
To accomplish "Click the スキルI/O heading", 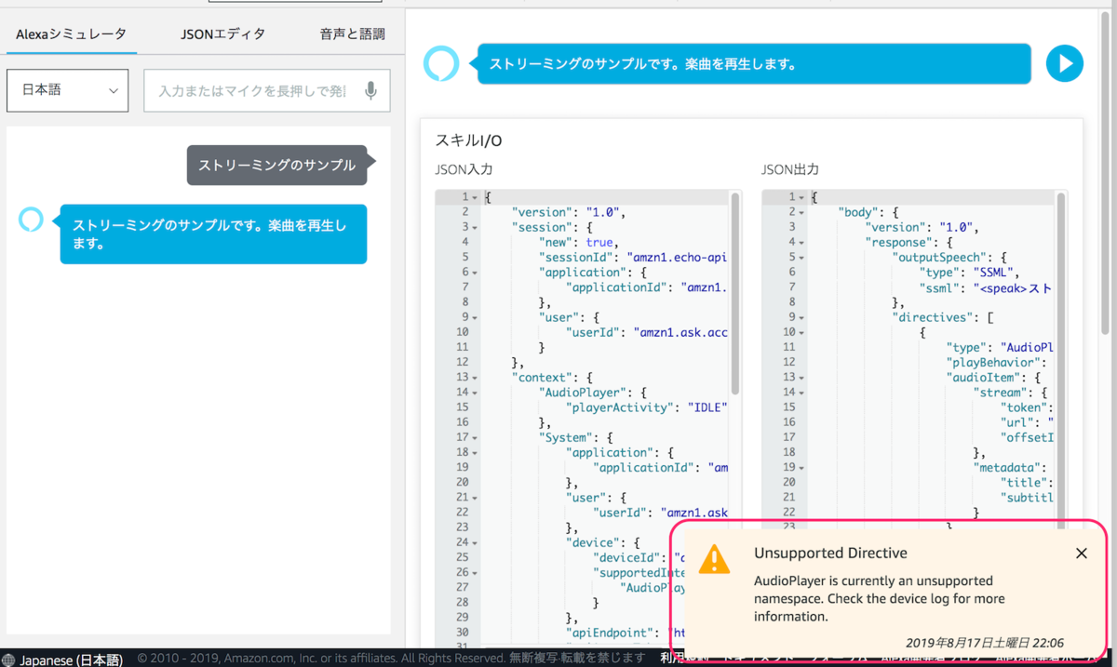I will point(468,140).
